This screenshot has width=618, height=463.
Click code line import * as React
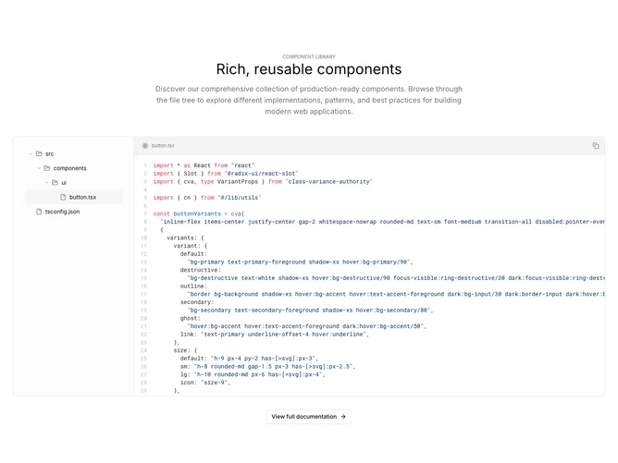(x=204, y=165)
